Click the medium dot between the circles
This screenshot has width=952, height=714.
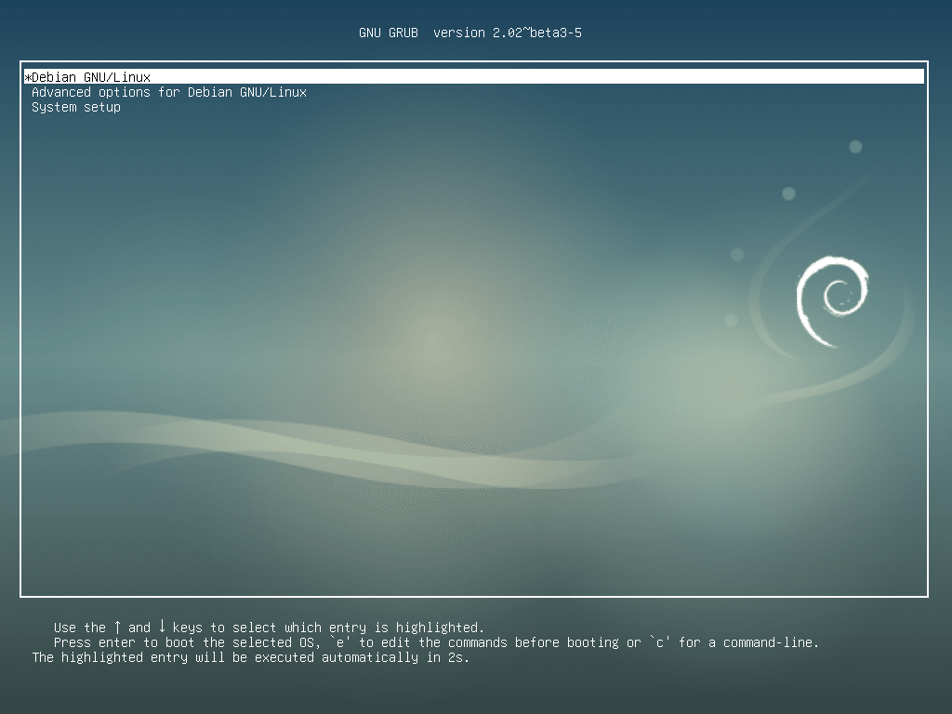click(x=789, y=194)
